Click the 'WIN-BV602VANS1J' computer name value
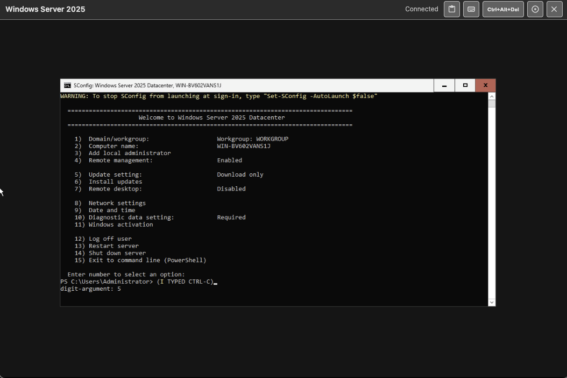Screen dimensions: 567x378 click(x=244, y=146)
